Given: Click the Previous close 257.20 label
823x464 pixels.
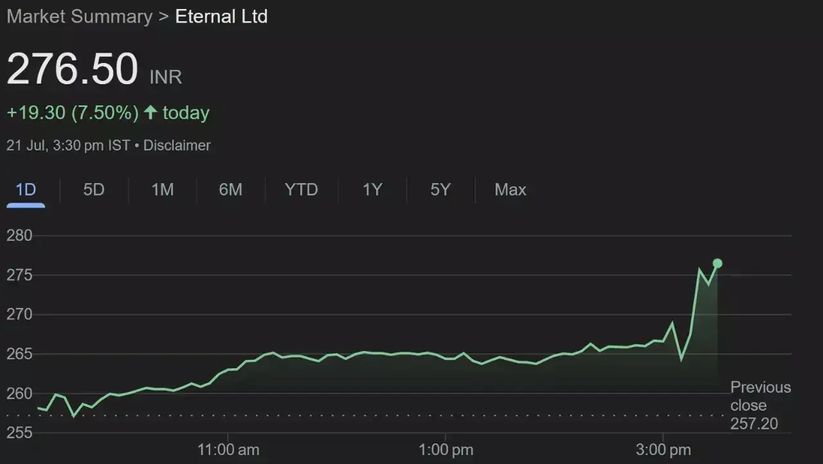Looking at the screenshot, I should [x=760, y=406].
